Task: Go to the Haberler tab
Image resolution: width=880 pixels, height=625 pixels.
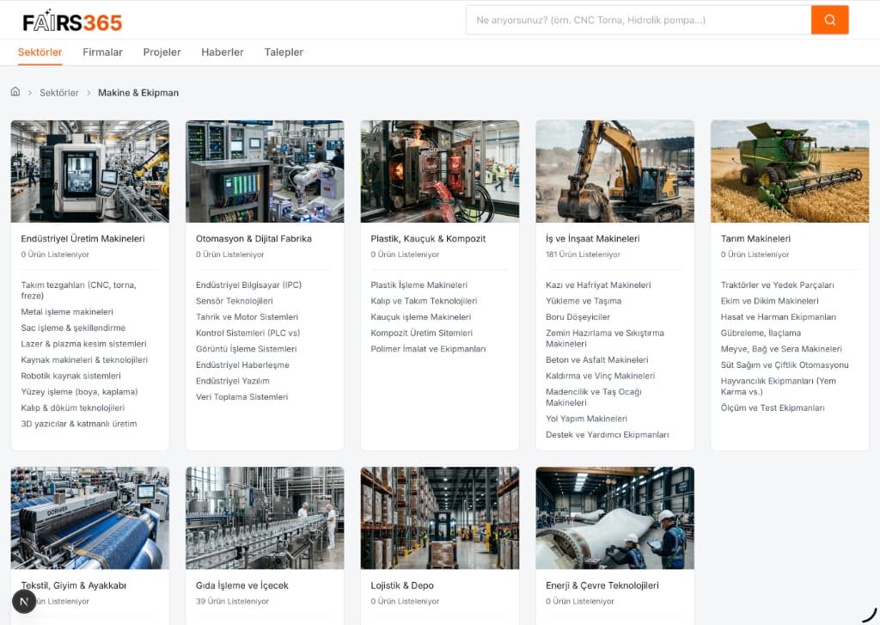Action: coord(223,52)
